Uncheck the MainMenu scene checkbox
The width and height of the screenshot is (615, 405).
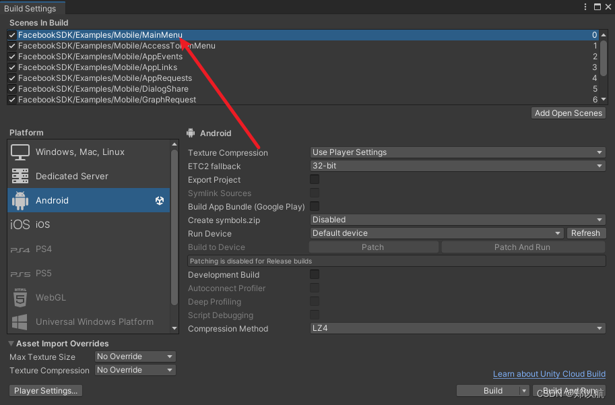tap(12, 35)
